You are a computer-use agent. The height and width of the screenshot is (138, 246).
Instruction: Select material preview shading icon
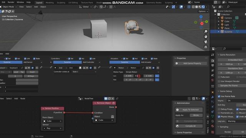(200, 7)
